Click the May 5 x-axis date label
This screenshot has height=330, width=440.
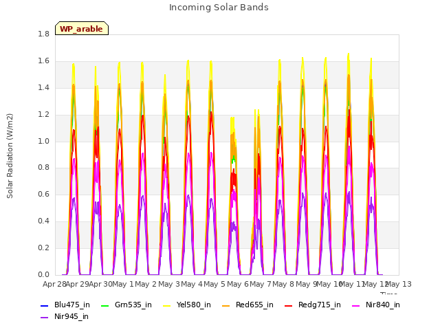215,285
